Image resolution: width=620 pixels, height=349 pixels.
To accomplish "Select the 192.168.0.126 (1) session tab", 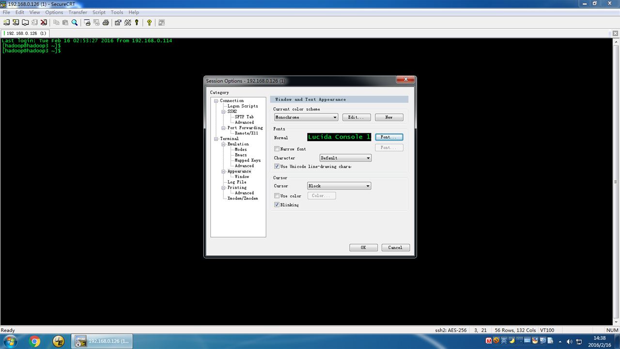I will [x=26, y=33].
